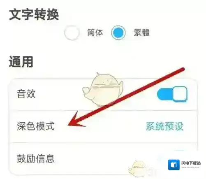Tap the 深色模式 row label
This screenshot has width=206, height=179.
pos(36,126)
